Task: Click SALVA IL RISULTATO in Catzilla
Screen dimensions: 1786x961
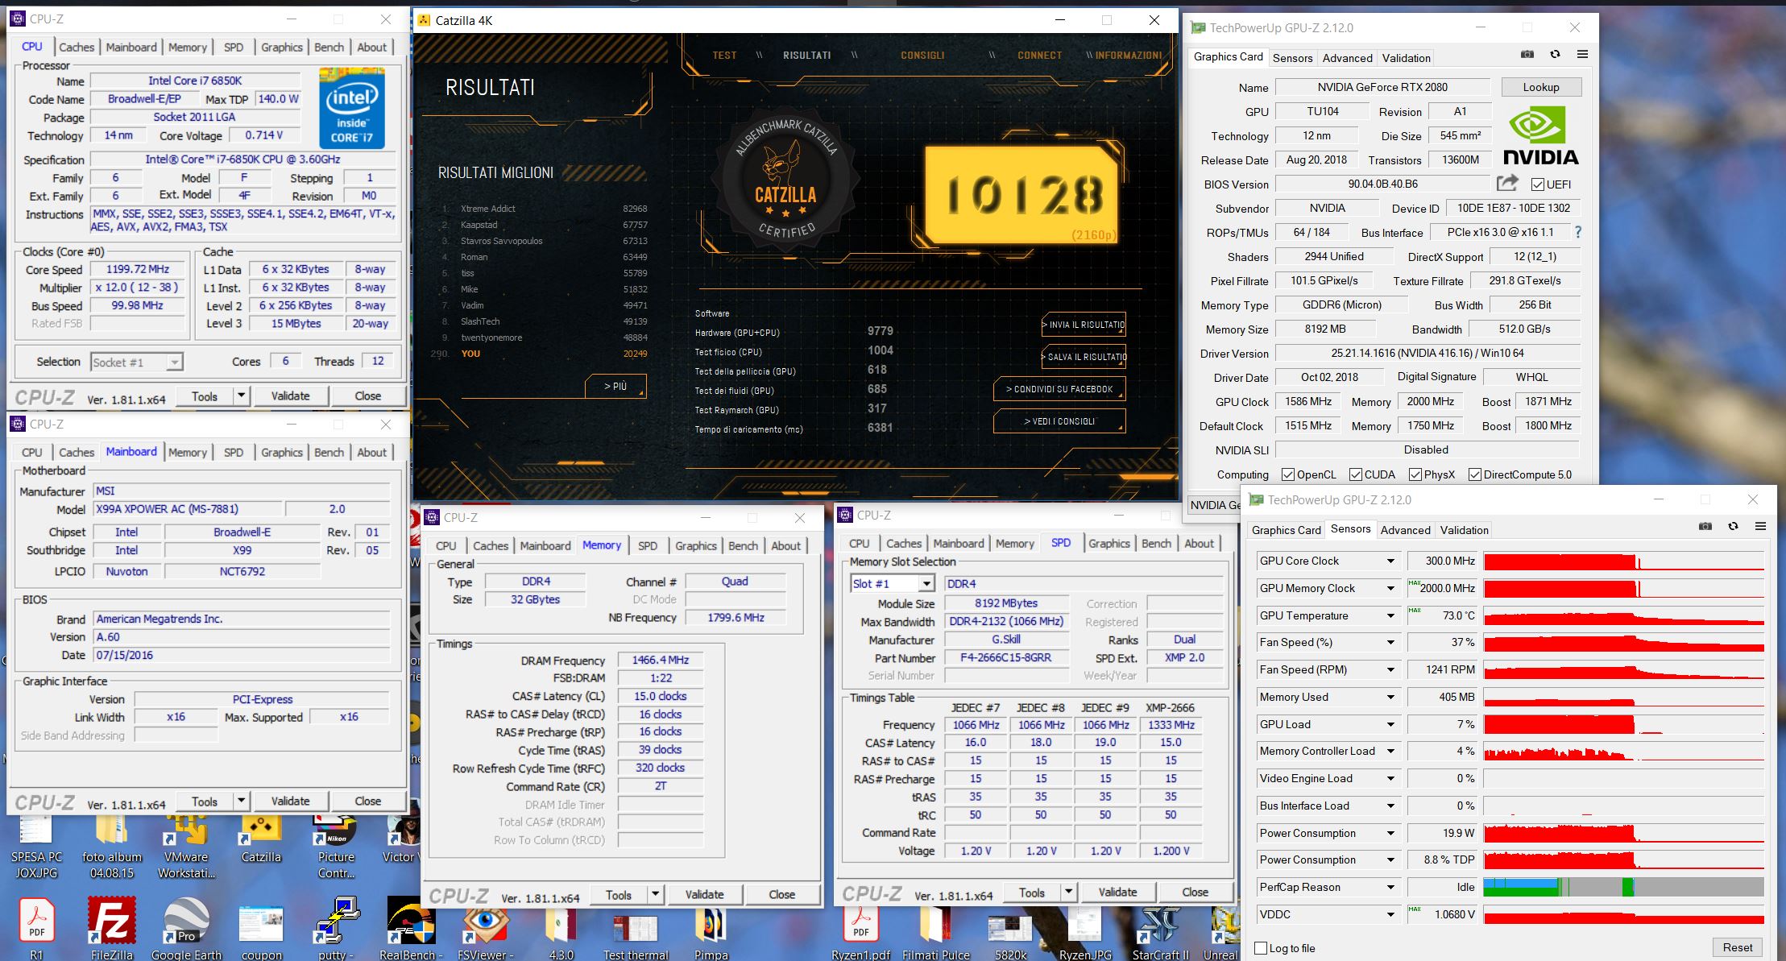Action: pyautogui.click(x=1084, y=357)
